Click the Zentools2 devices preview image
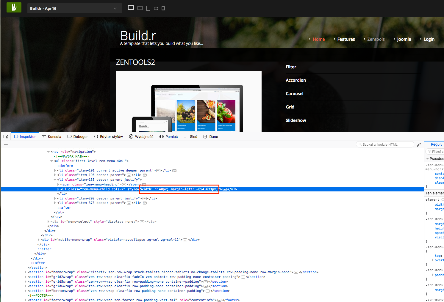Screen dimensions: 444x302 click(x=189, y=102)
